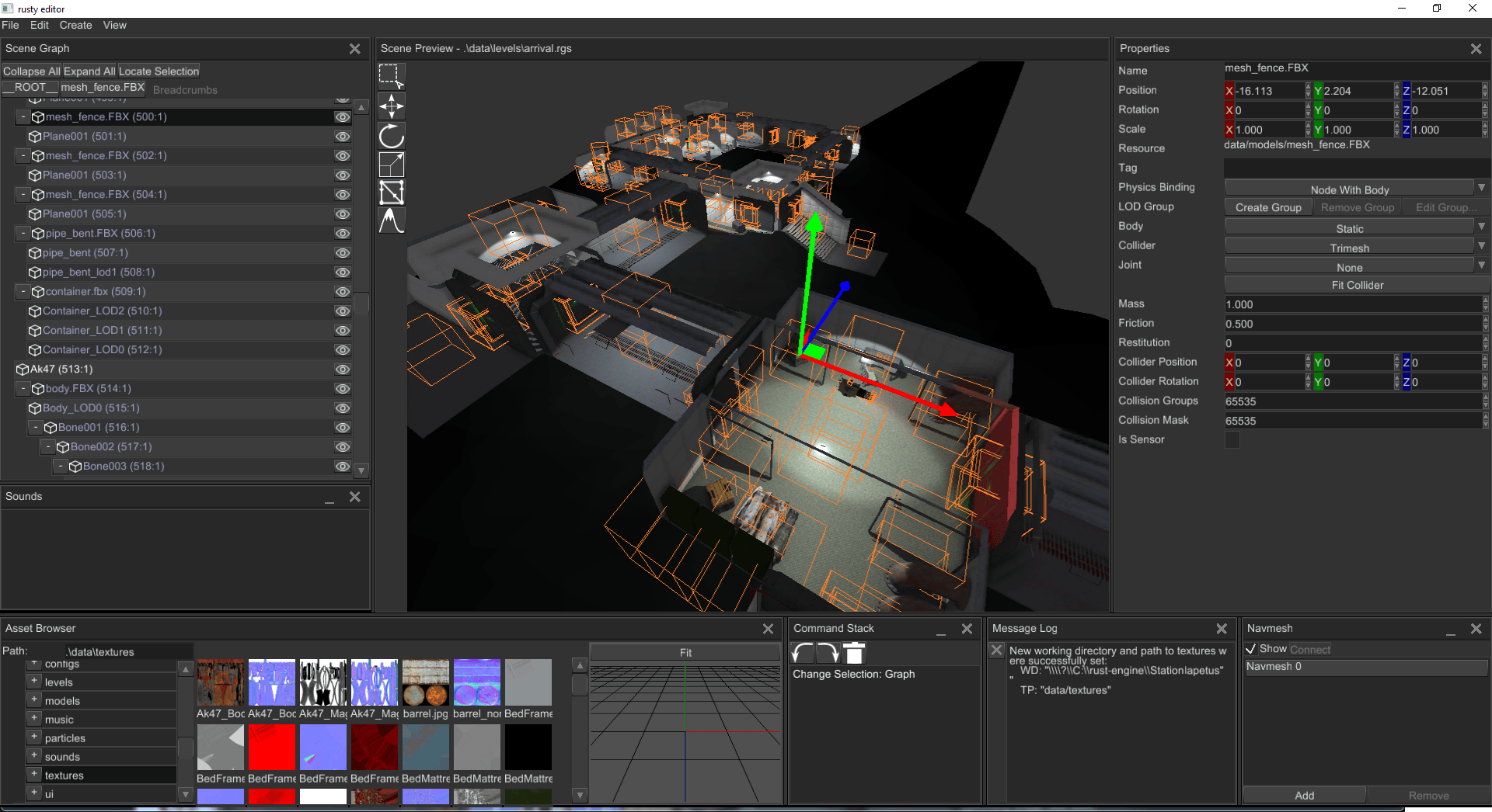This screenshot has width=1492, height=812.
Task: Toggle visibility of Ak47 node
Action: 343,370
